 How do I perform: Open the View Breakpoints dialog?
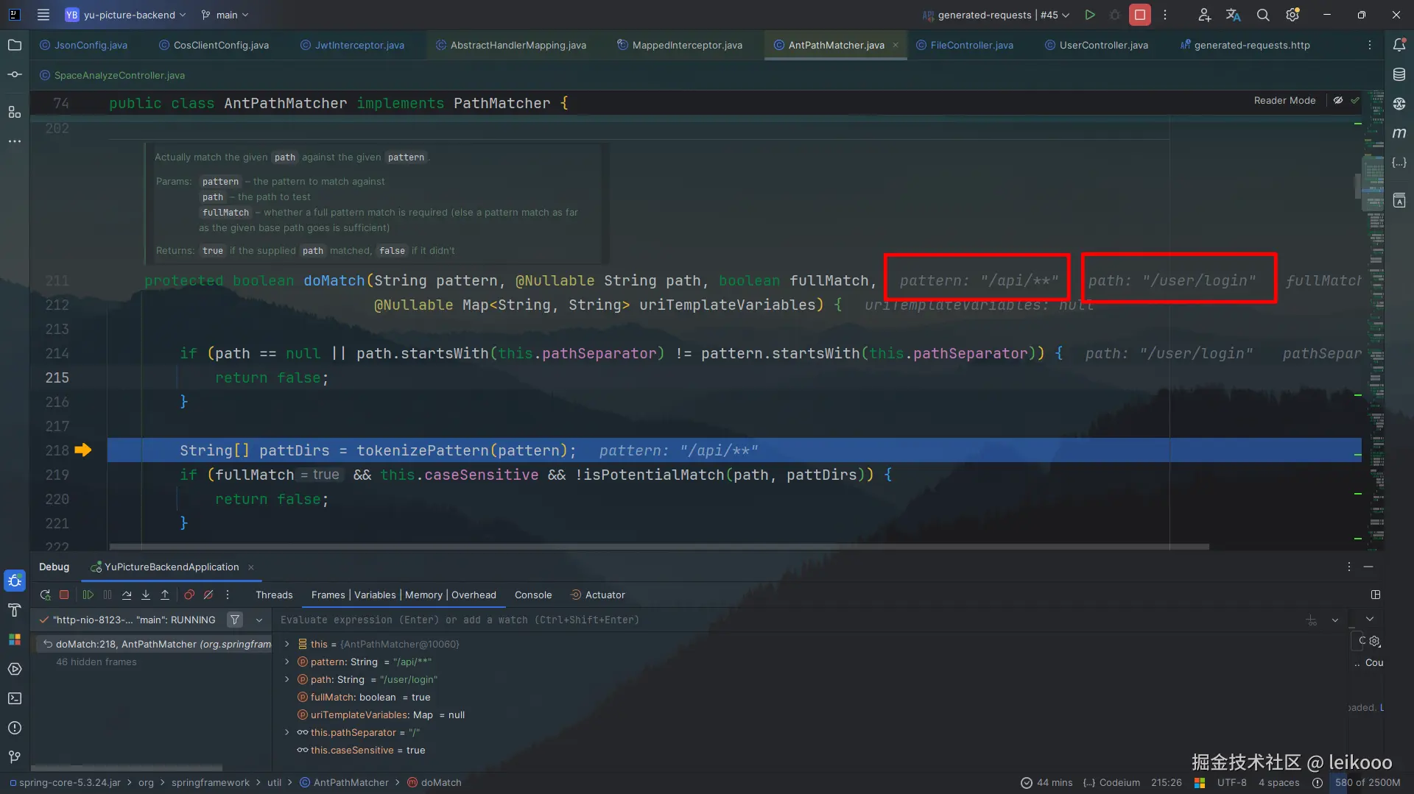189,595
